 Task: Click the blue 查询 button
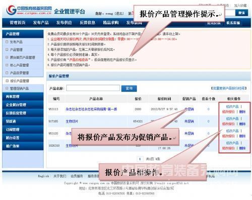[129, 88]
